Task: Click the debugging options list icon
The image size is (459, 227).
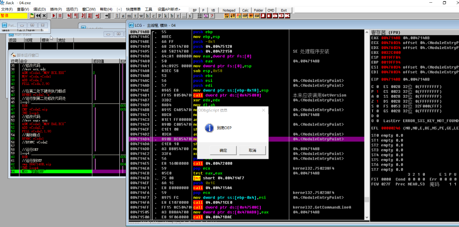Action: 200,16
